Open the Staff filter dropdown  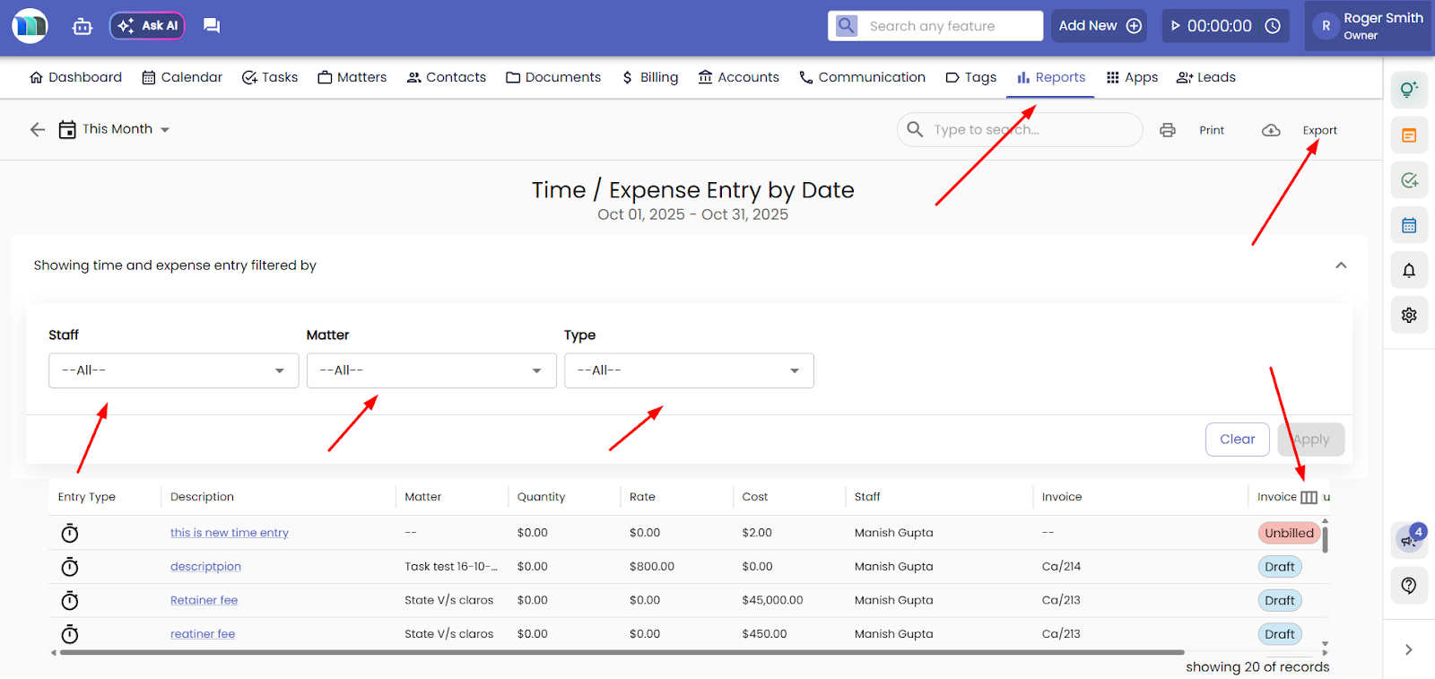coord(173,370)
